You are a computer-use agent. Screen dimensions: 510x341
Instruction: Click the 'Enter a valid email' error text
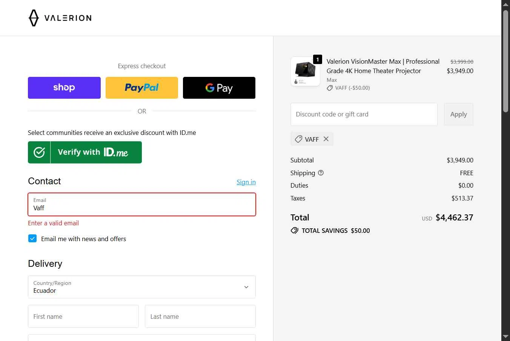[54, 223]
